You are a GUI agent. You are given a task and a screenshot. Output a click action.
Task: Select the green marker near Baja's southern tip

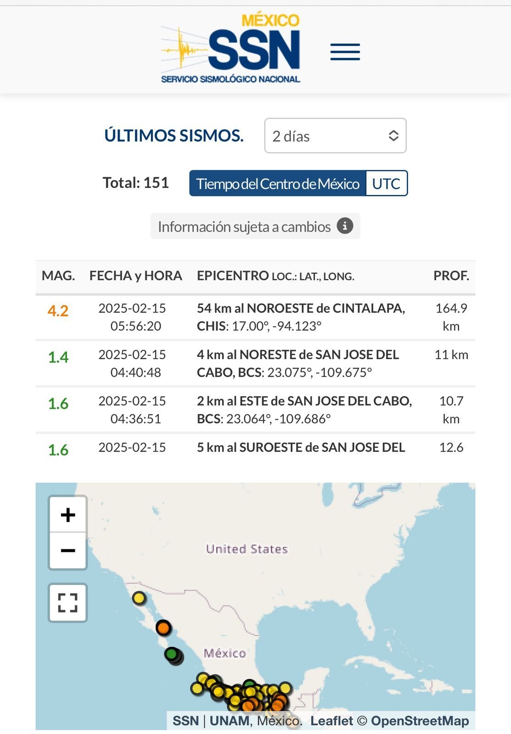171,653
